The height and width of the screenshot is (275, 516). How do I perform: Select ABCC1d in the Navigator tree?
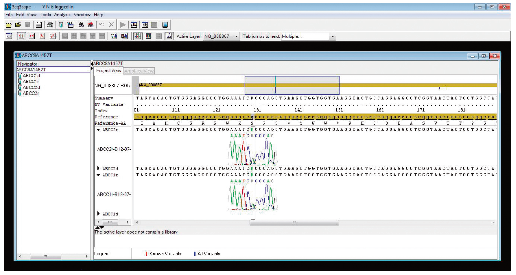point(31,75)
